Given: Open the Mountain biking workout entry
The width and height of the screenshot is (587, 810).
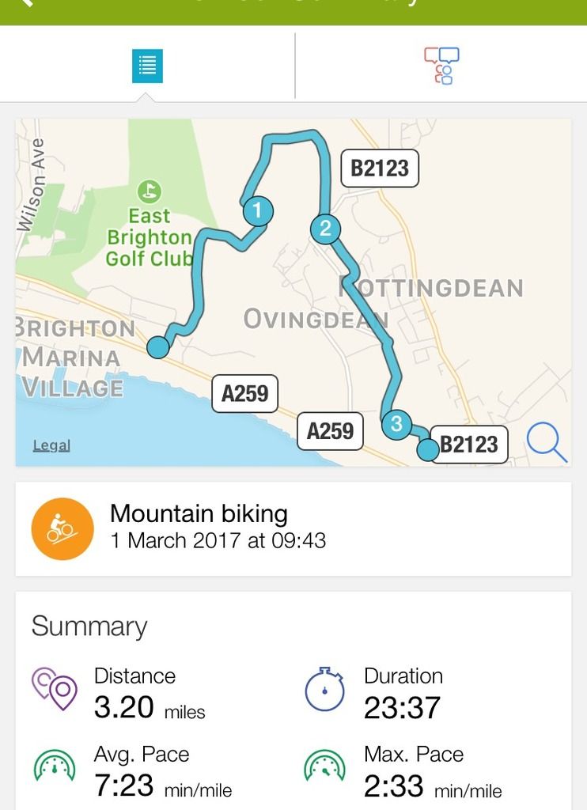Looking at the screenshot, I should coord(293,528).
